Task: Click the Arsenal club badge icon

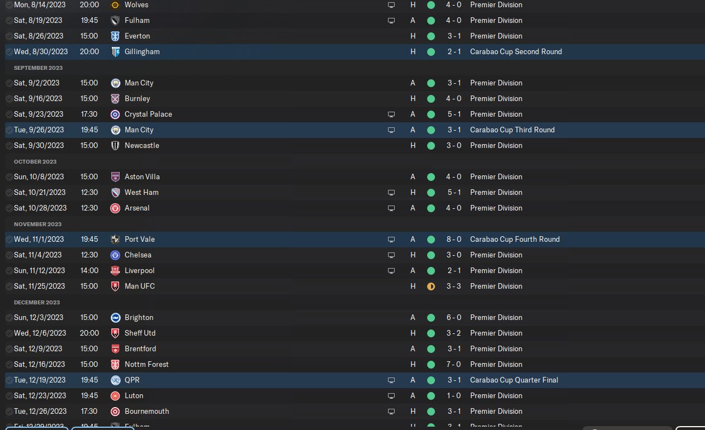Action: click(115, 208)
